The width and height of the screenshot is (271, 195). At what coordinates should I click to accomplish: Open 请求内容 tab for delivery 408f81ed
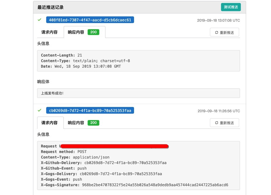(x=49, y=32)
